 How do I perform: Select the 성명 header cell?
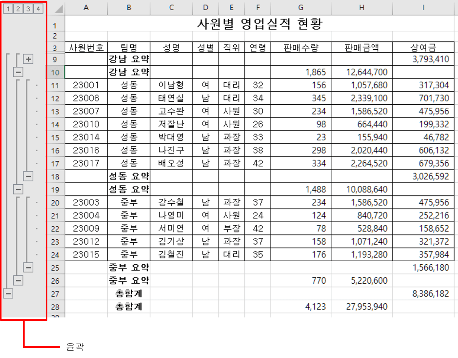click(171, 47)
